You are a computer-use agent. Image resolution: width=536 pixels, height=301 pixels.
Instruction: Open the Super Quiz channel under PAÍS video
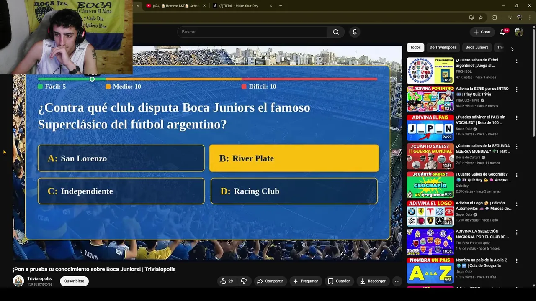click(x=464, y=129)
